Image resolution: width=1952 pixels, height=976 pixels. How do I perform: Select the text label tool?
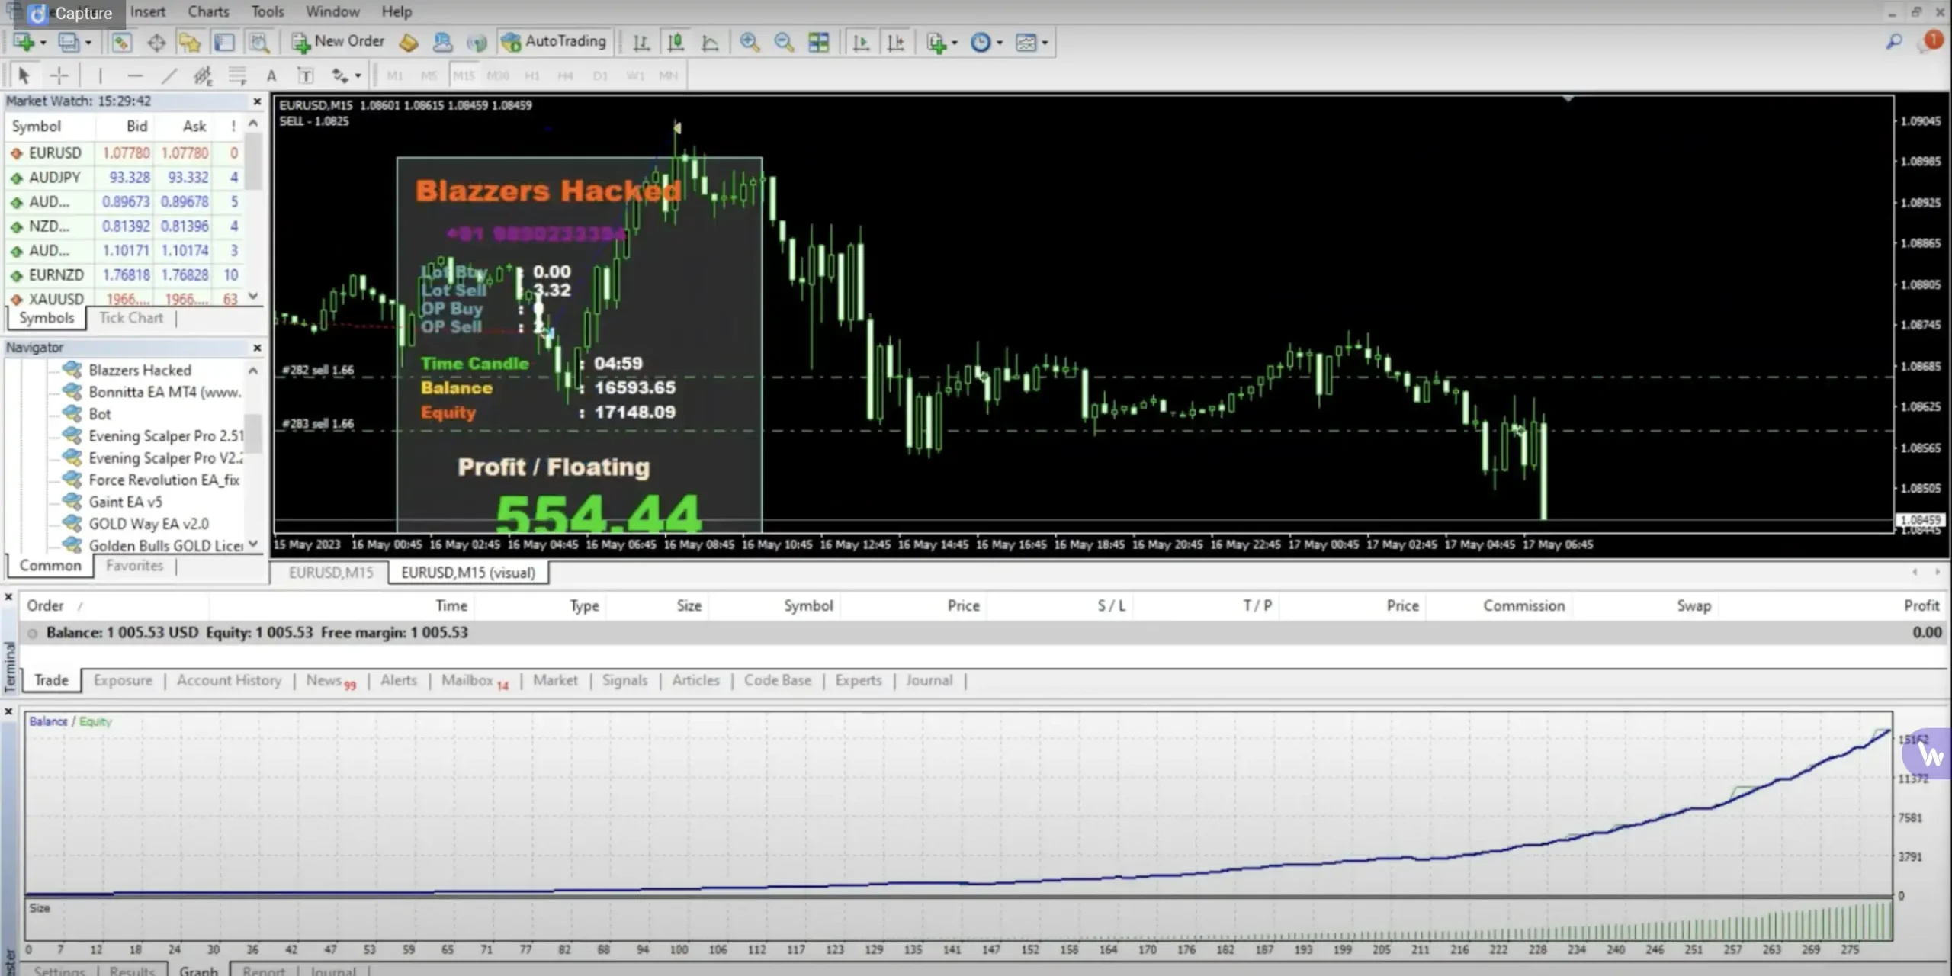[305, 75]
